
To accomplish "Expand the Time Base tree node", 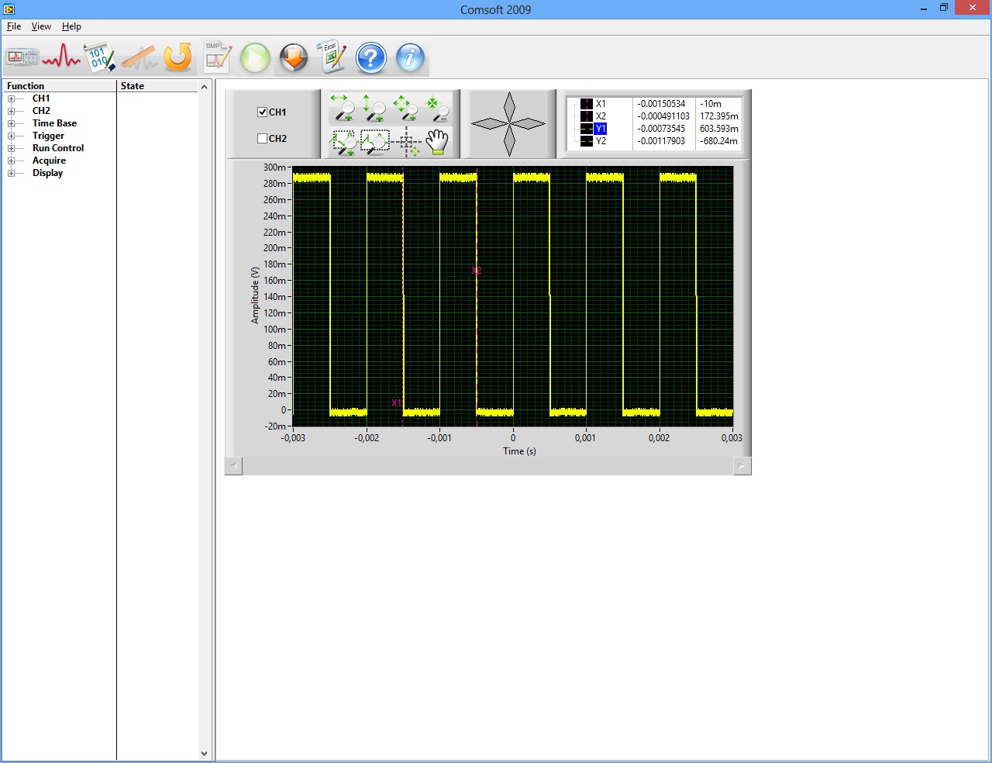I will point(11,124).
